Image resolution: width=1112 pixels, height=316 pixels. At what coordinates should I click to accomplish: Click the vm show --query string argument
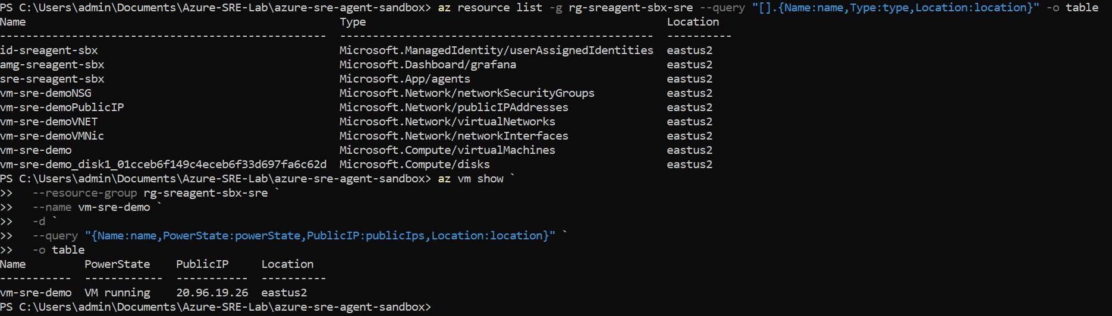(320, 236)
